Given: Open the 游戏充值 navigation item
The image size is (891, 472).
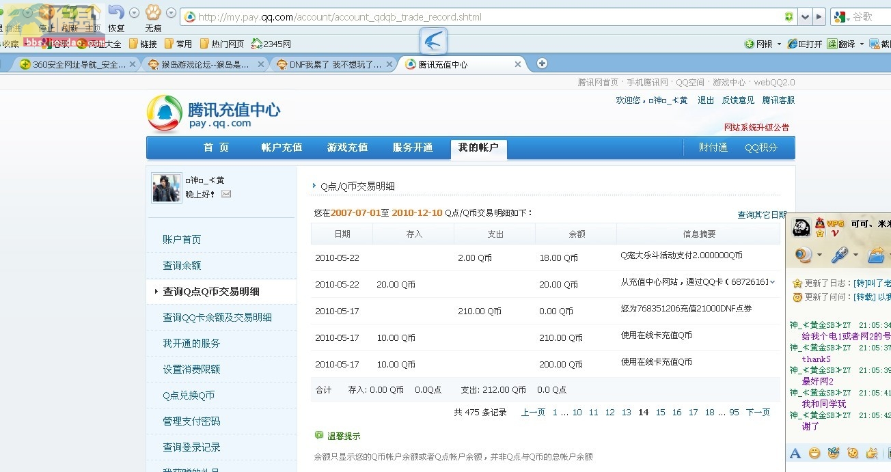Looking at the screenshot, I should pyautogui.click(x=347, y=148).
